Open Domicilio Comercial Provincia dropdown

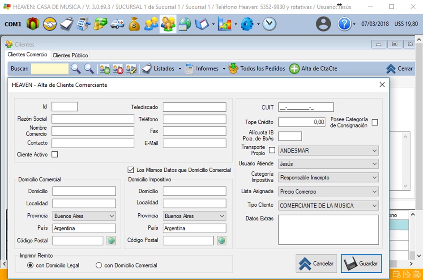(84, 216)
